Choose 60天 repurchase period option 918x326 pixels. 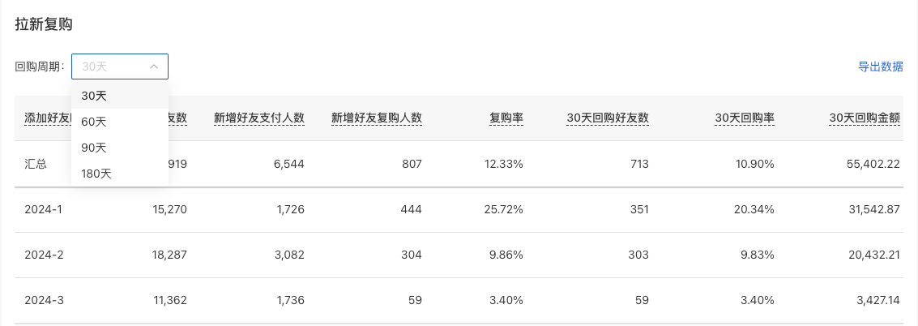(120, 122)
